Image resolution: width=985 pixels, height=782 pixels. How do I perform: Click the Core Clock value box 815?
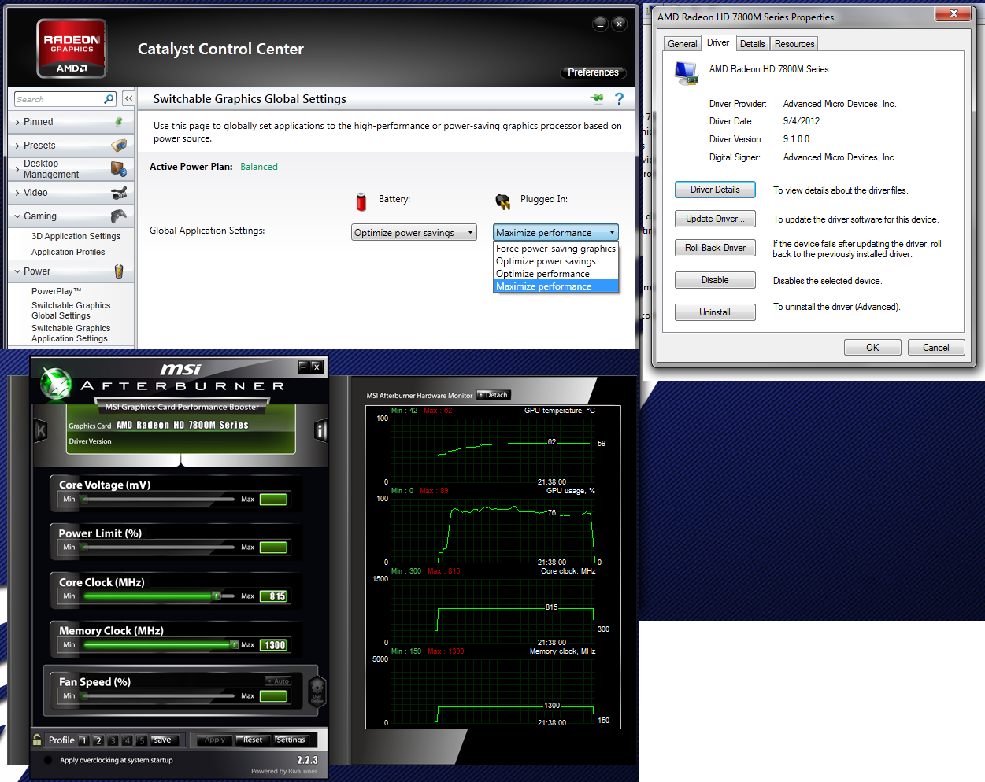[273, 596]
